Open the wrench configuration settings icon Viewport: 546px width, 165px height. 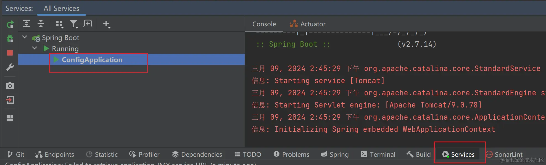pyautogui.click(x=10, y=67)
